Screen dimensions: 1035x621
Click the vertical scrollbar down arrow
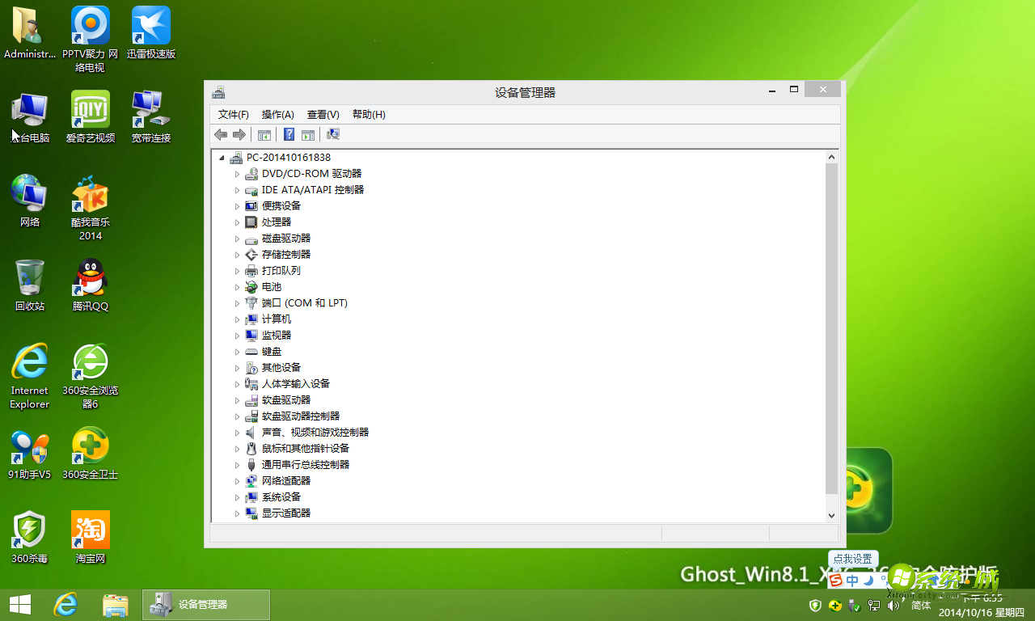(x=832, y=515)
